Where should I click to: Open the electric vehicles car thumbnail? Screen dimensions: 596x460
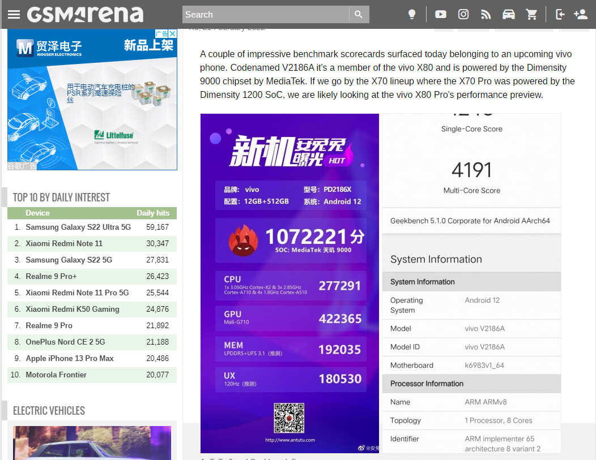[x=92, y=443]
